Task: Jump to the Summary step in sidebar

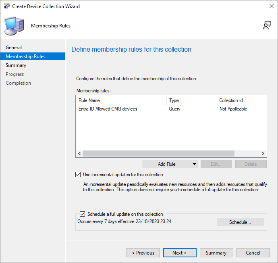Action: click(16, 65)
